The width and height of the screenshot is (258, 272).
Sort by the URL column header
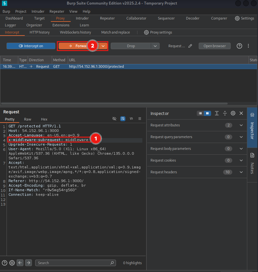click(x=158, y=60)
